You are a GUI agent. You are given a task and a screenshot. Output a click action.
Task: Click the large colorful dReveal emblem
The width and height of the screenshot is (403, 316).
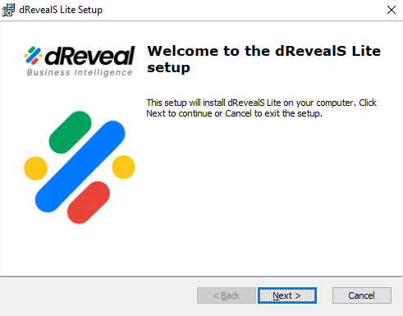pos(80,167)
